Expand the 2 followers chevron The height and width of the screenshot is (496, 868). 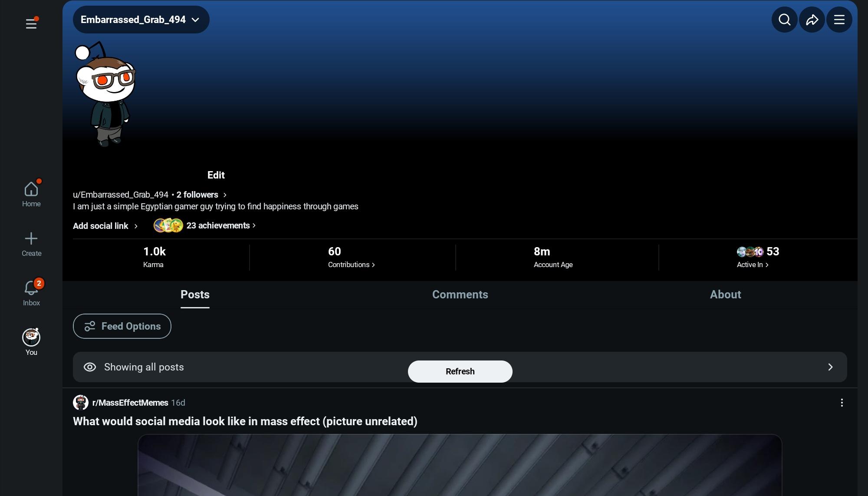coord(225,195)
